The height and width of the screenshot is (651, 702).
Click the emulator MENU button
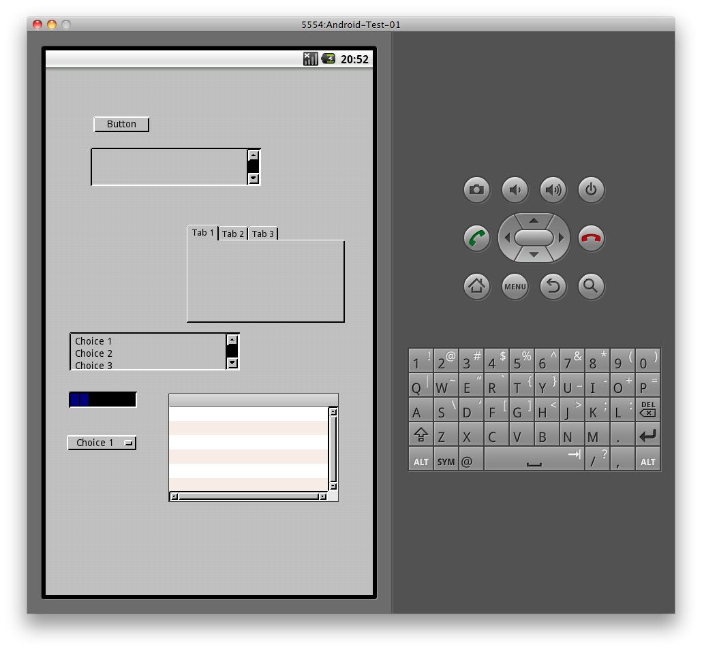tap(515, 287)
